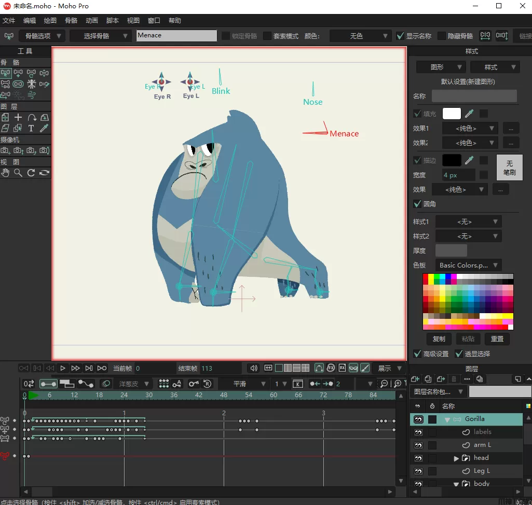Open the 脚本 menu
The width and height of the screenshot is (532, 505).
pos(113,21)
